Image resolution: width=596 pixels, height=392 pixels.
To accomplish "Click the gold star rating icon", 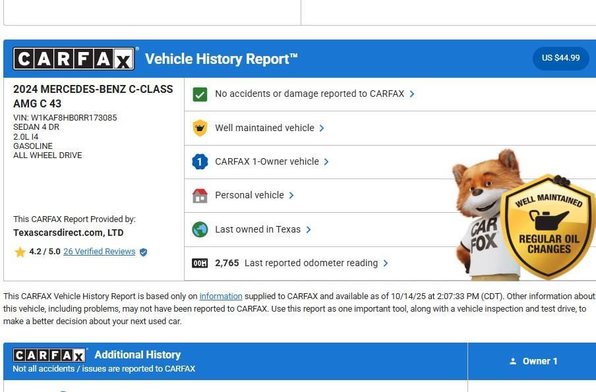I will 20,252.
